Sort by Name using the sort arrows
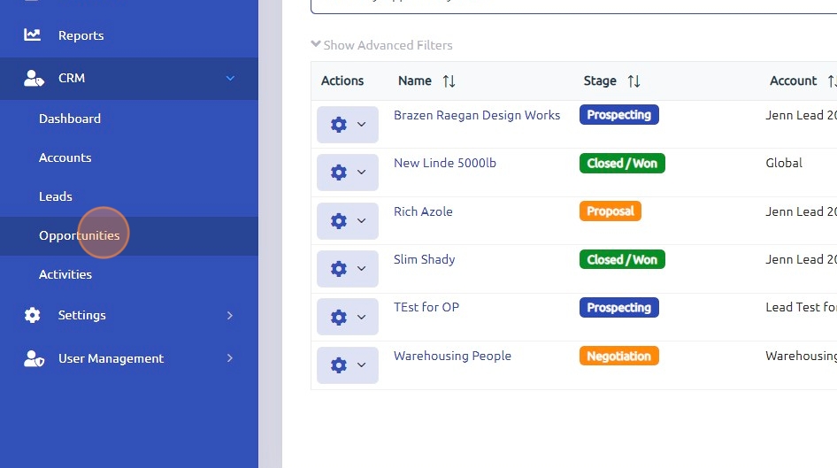Screen dimensions: 837x468 449,81
